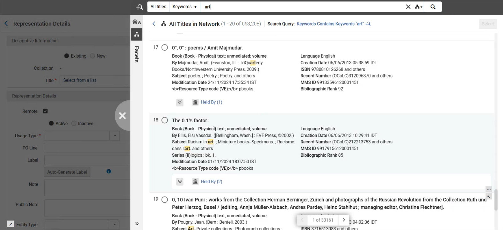Screen dimensions: 503x230
Task: Go to next results page arrow
Action: pyautogui.click(x=343, y=220)
